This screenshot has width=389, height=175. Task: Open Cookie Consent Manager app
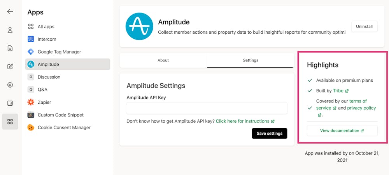(x=64, y=127)
